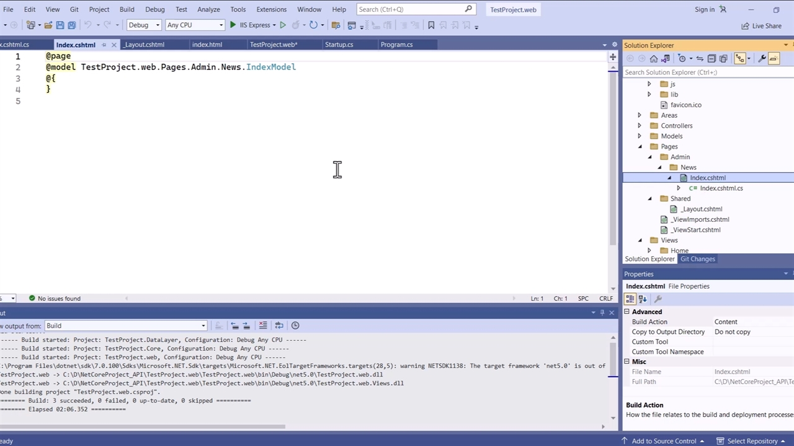Screen dimensions: 794x446
Task: Click the Save All toolbar icon
Action: [x=71, y=25]
